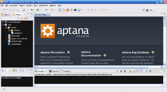This screenshot has height=92, width=167.
Task: Open the Commands menu
Action: pyautogui.click(x=43, y=5)
